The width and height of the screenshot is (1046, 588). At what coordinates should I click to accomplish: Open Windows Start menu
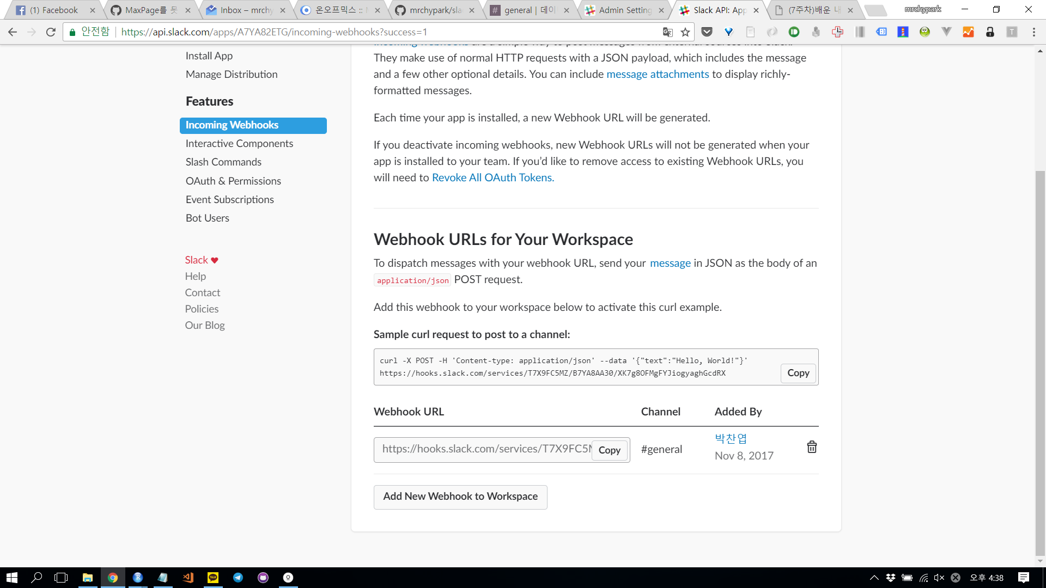pyautogui.click(x=12, y=578)
